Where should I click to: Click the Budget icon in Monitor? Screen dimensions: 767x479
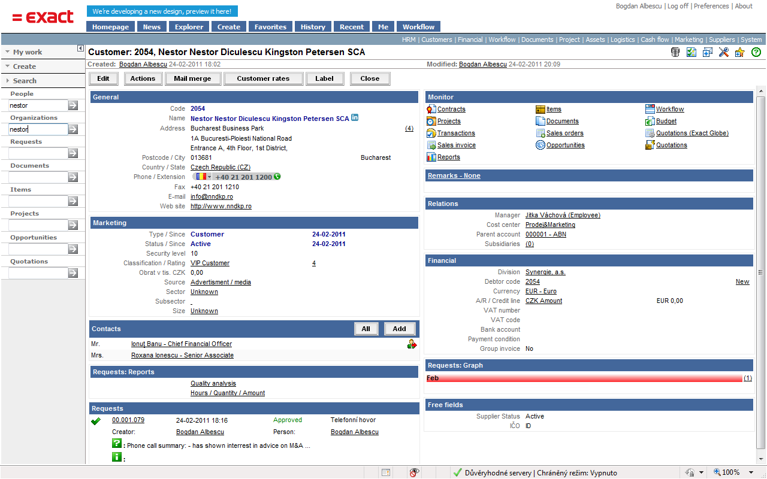point(650,121)
